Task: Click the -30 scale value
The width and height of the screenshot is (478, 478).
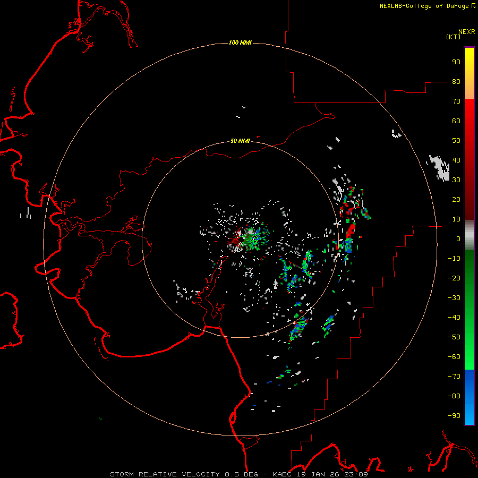Action: point(454,298)
